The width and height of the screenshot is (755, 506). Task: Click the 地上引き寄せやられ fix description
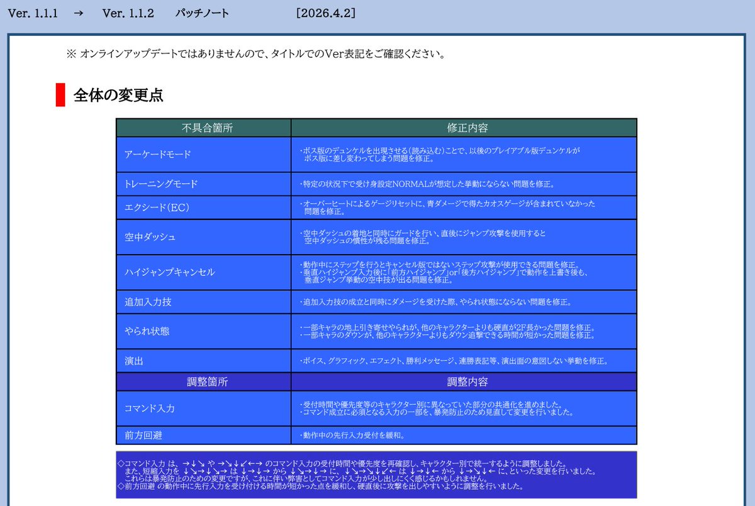pyautogui.click(x=447, y=327)
